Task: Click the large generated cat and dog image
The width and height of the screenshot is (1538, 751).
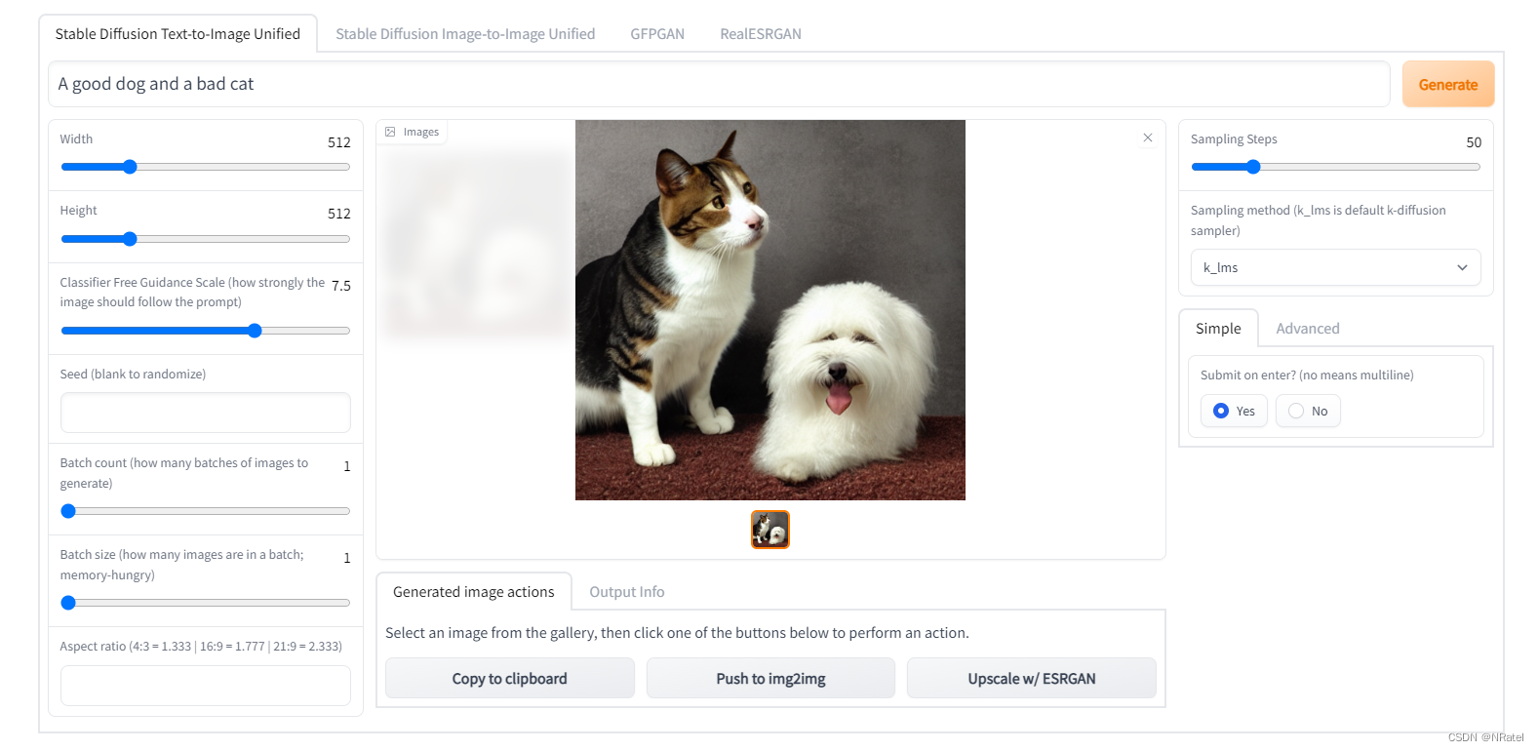Action: 769,310
